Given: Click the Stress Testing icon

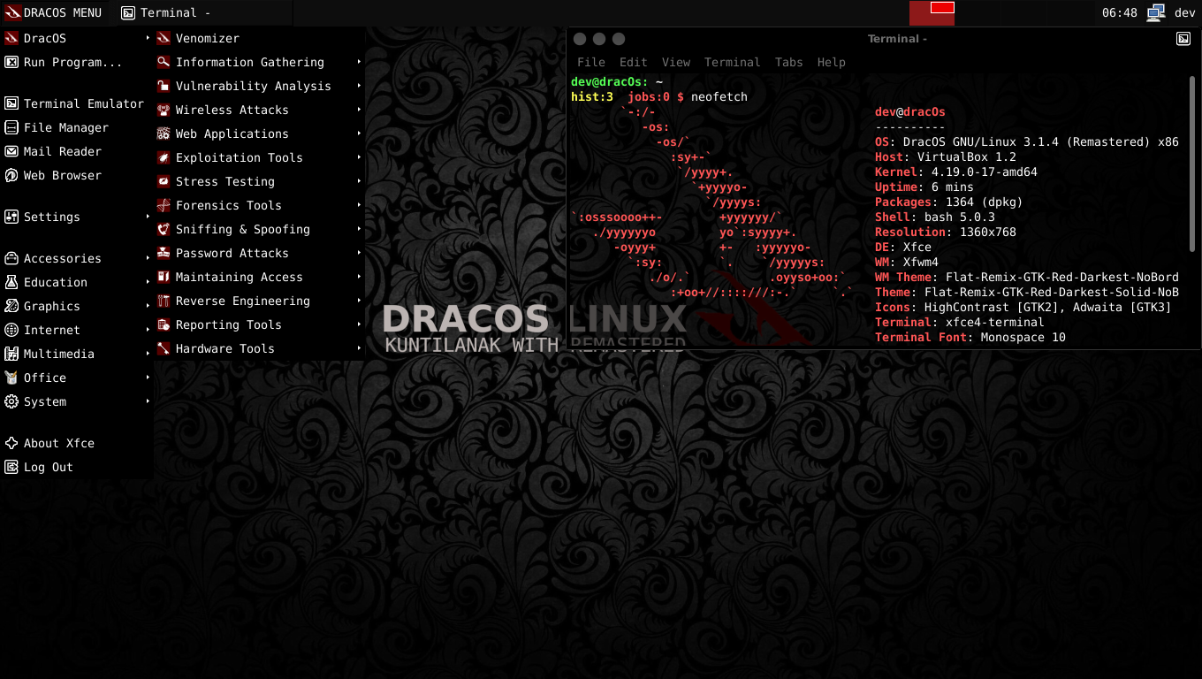Looking at the screenshot, I should point(164,181).
